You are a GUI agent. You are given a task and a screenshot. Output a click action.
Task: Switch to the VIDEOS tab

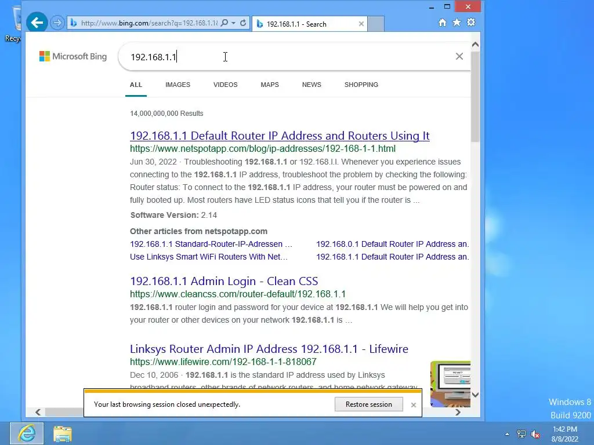[226, 85]
